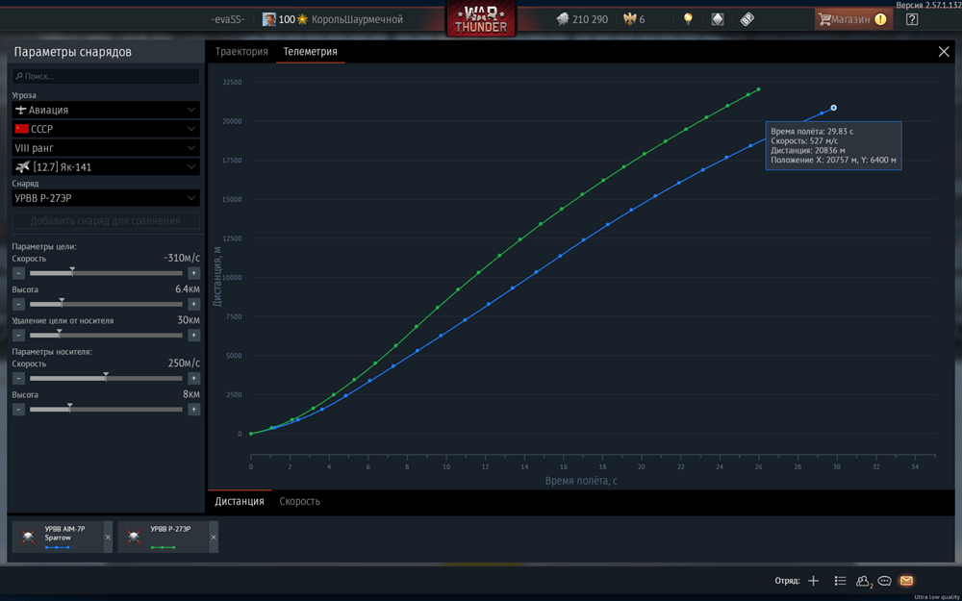Click Добавить снаряд для сравнения button
Image resolution: width=962 pixels, height=601 pixels.
tap(106, 221)
